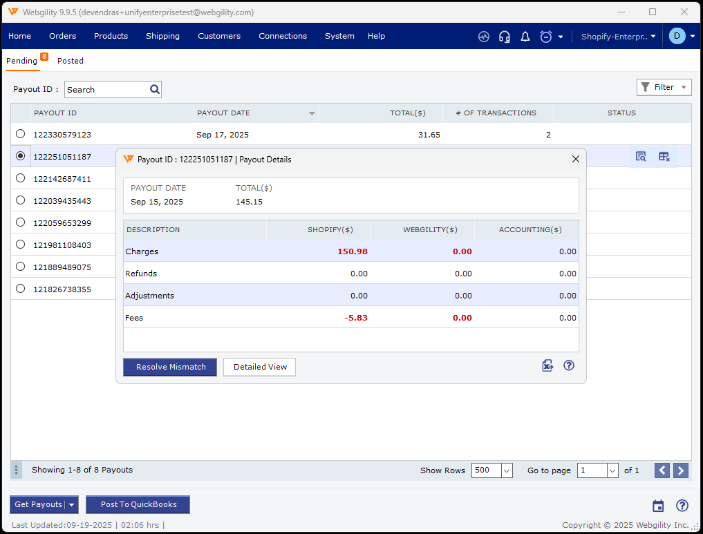This screenshot has width=703, height=534.
Task: Click the remove payout icon in selected row
Action: point(664,157)
